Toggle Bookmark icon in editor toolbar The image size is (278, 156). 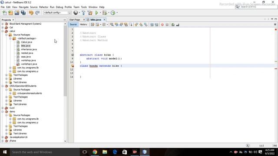point(146,25)
